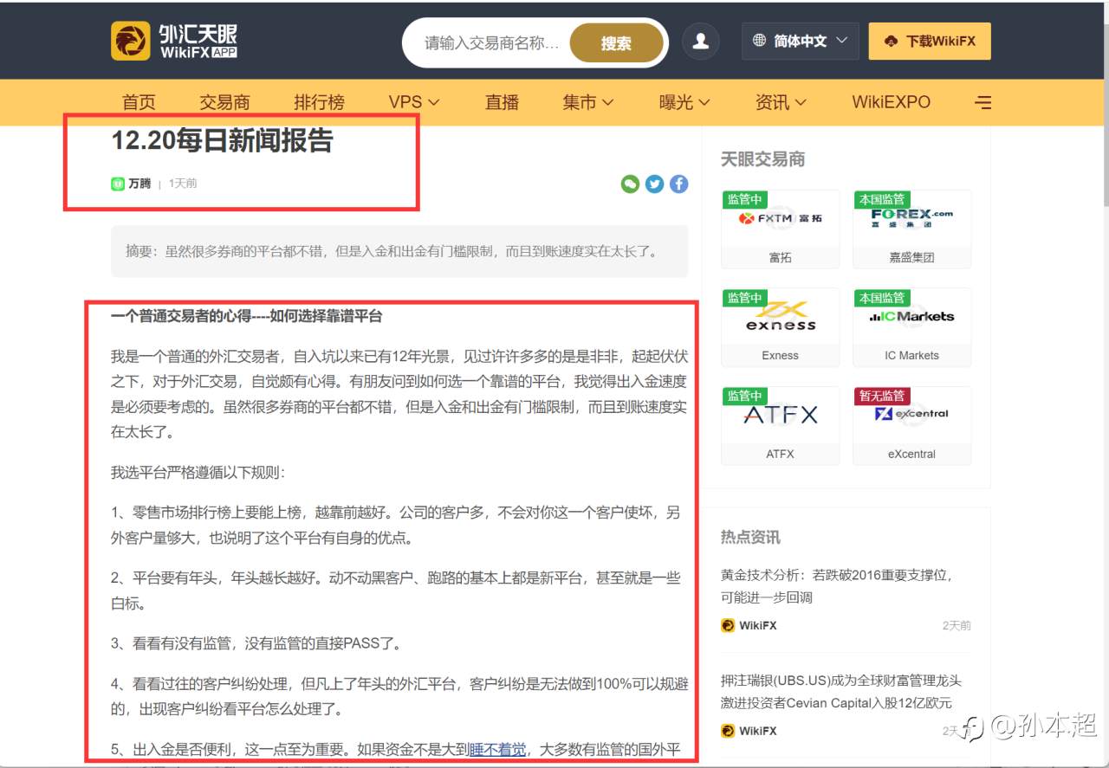This screenshot has width=1109, height=768.
Task: Click the cloud download icon
Action: (891, 41)
